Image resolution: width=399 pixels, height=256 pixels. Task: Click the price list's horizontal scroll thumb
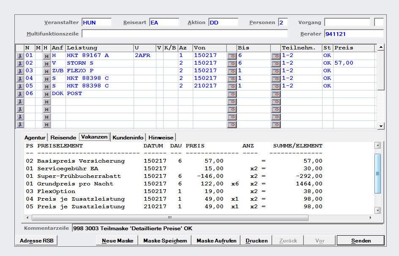point(170,218)
